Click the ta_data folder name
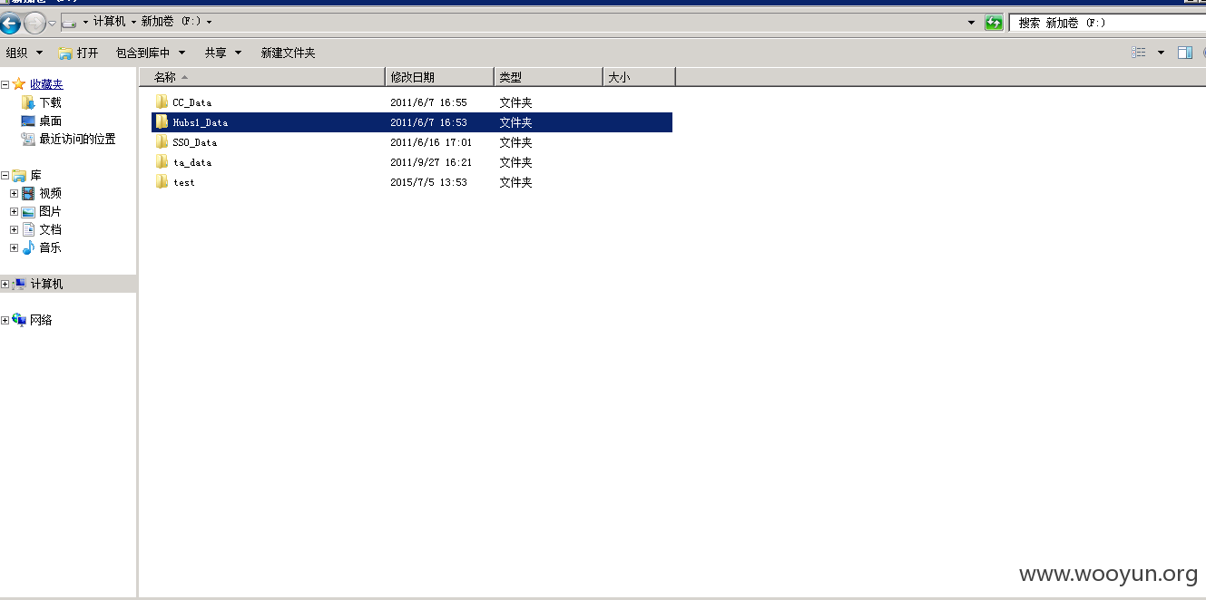 [191, 162]
